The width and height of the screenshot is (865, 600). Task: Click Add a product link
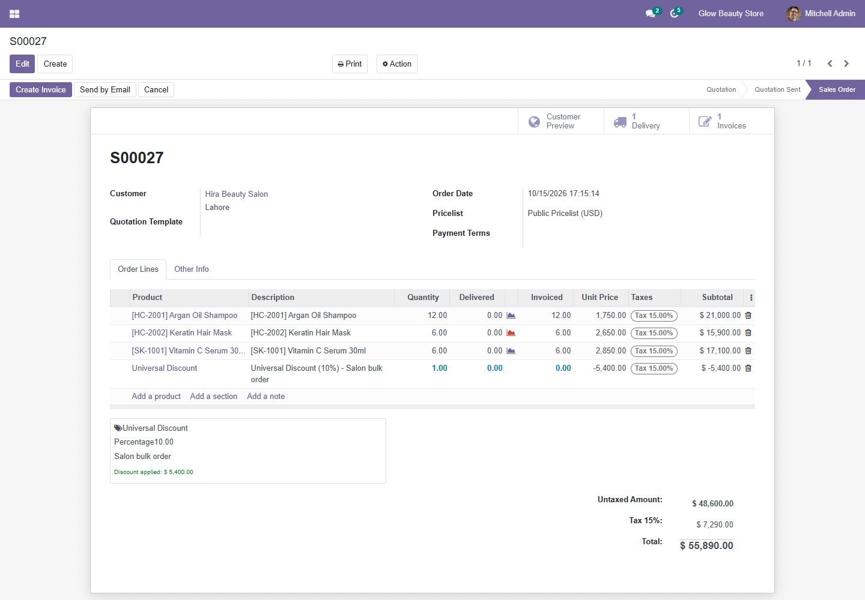click(156, 396)
